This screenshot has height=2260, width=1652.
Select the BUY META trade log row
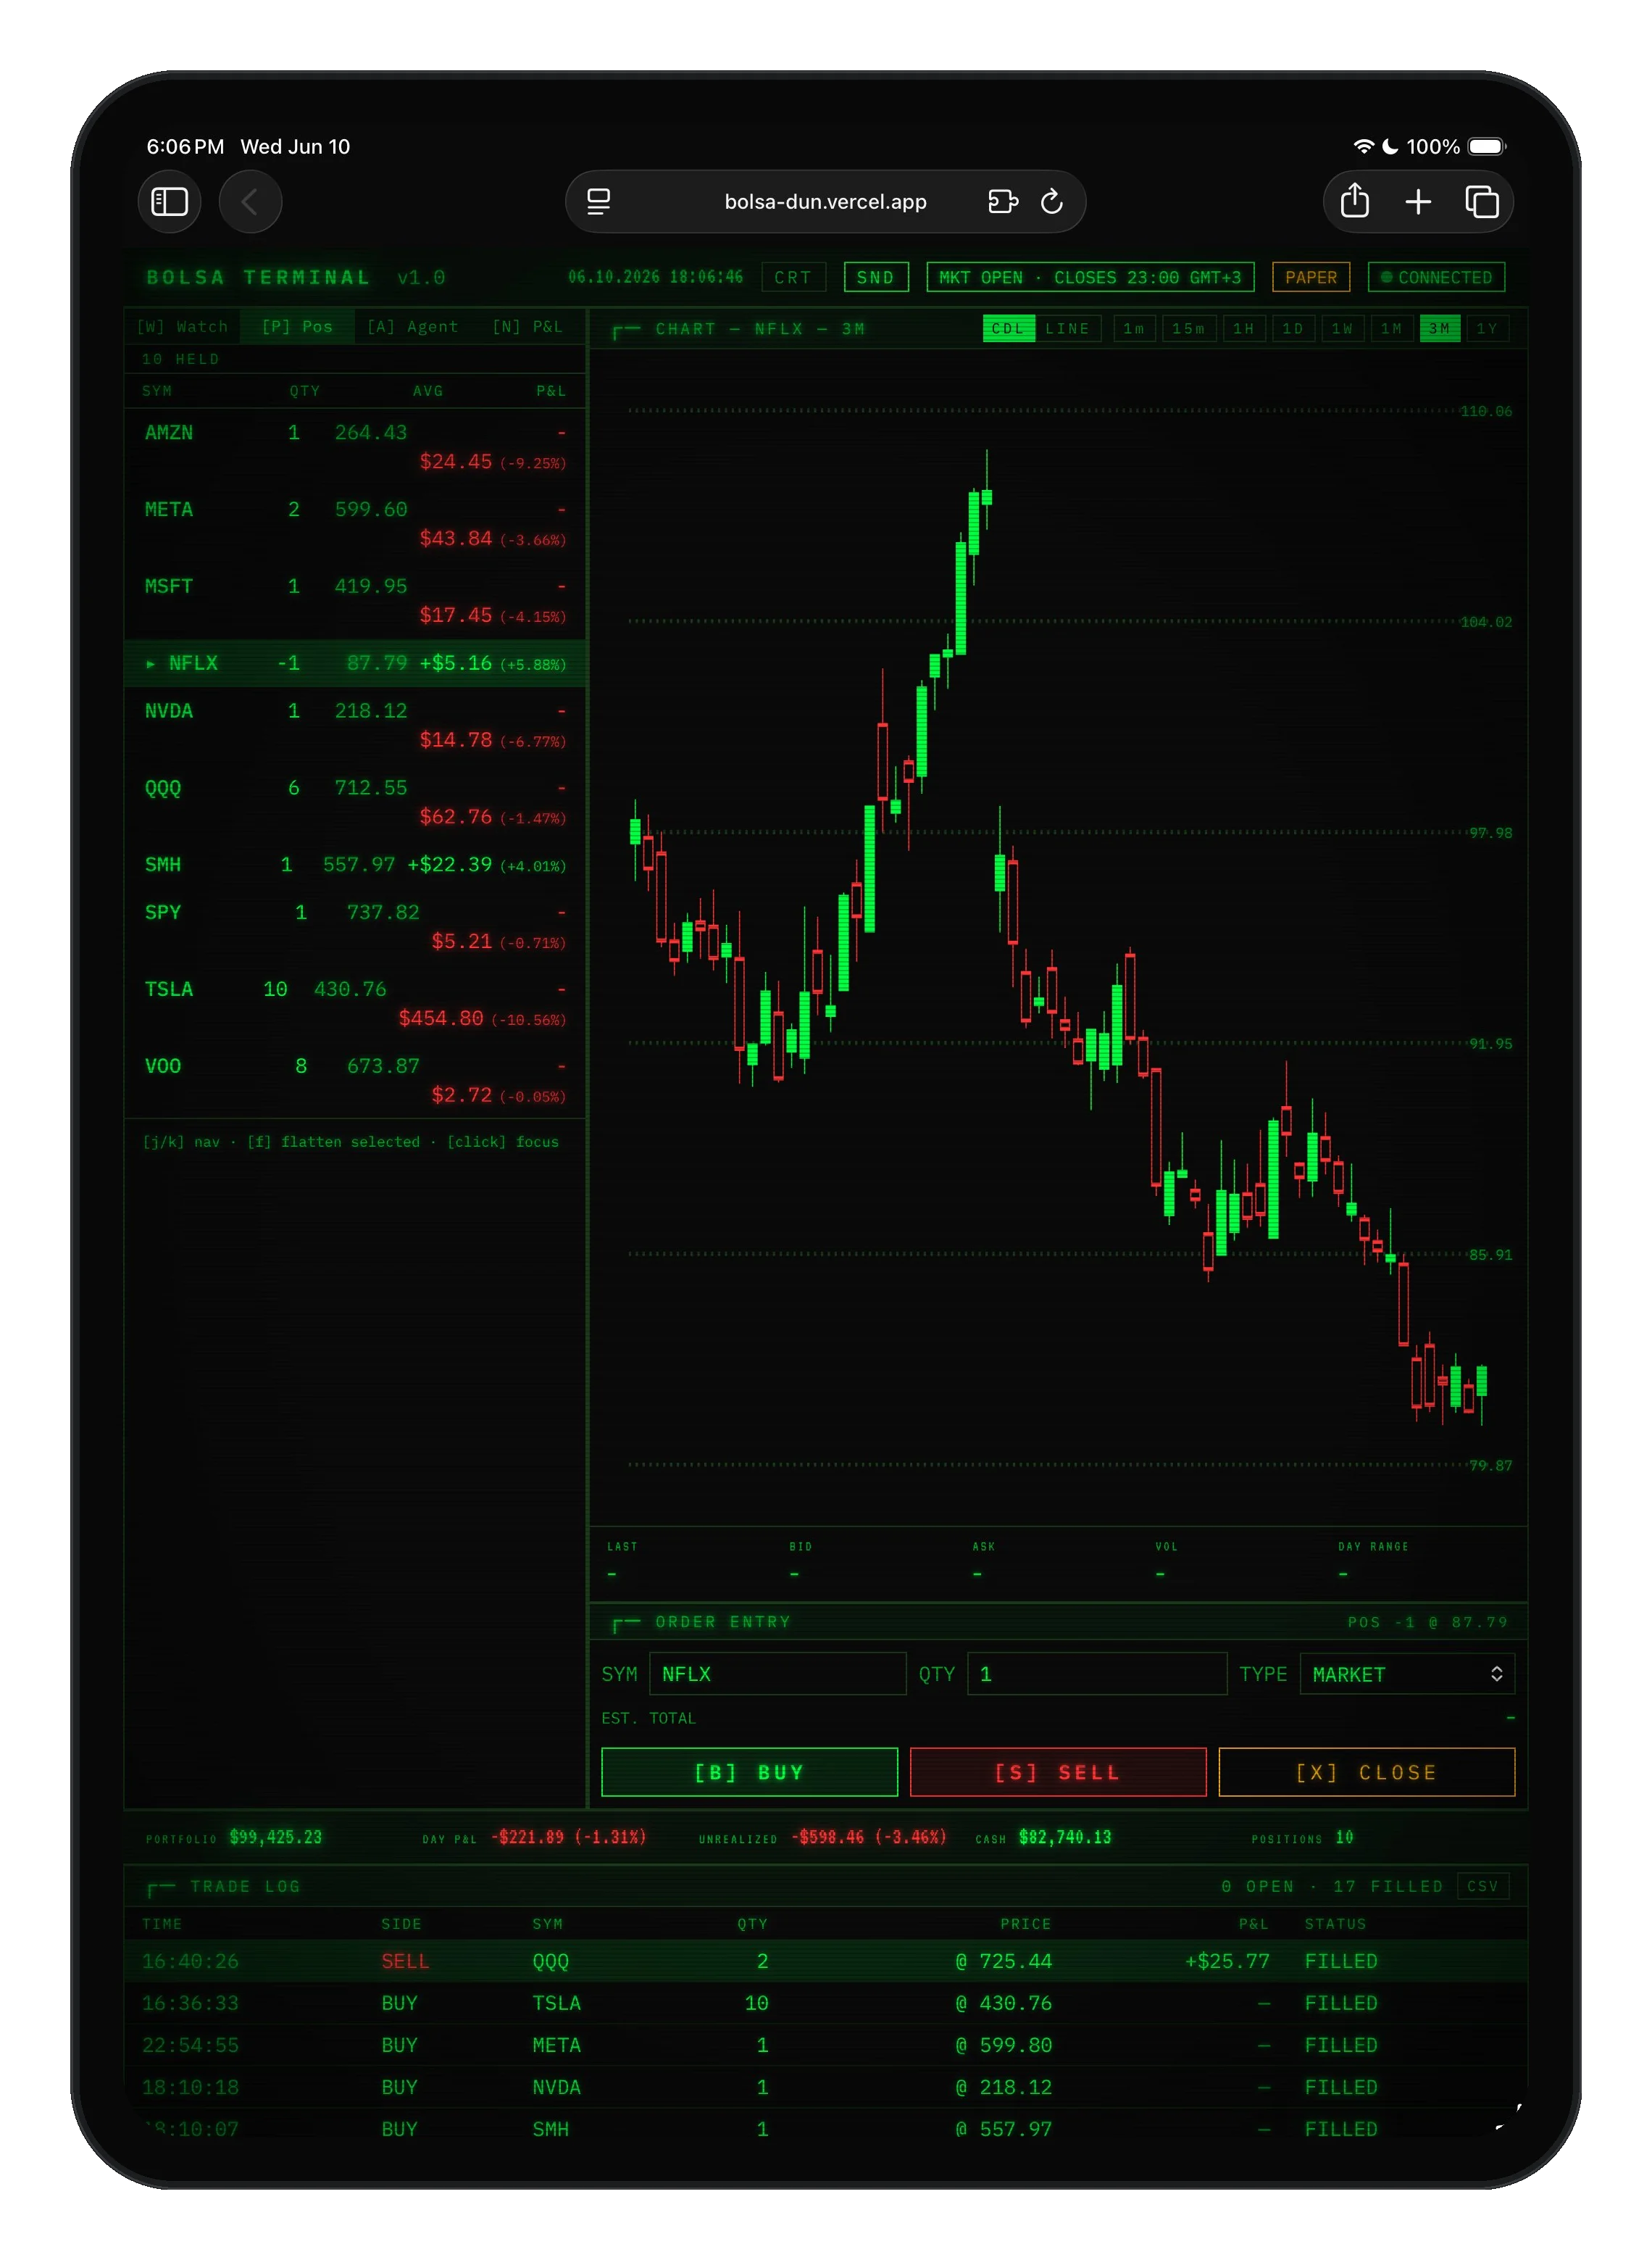[x=825, y=2045]
